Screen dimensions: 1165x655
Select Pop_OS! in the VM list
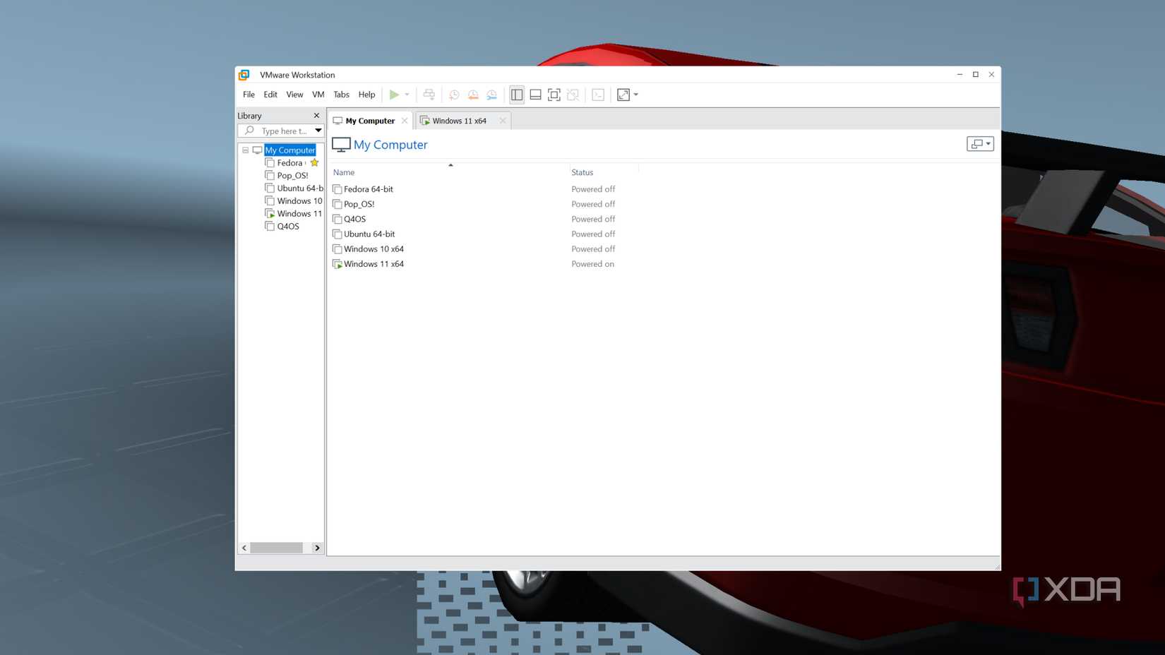coord(359,204)
